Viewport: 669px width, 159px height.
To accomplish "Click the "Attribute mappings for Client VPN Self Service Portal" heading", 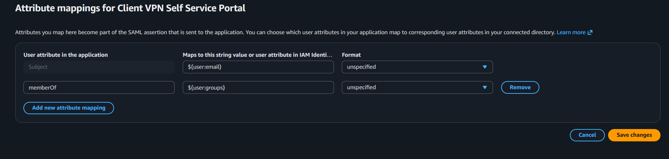I will [130, 8].
